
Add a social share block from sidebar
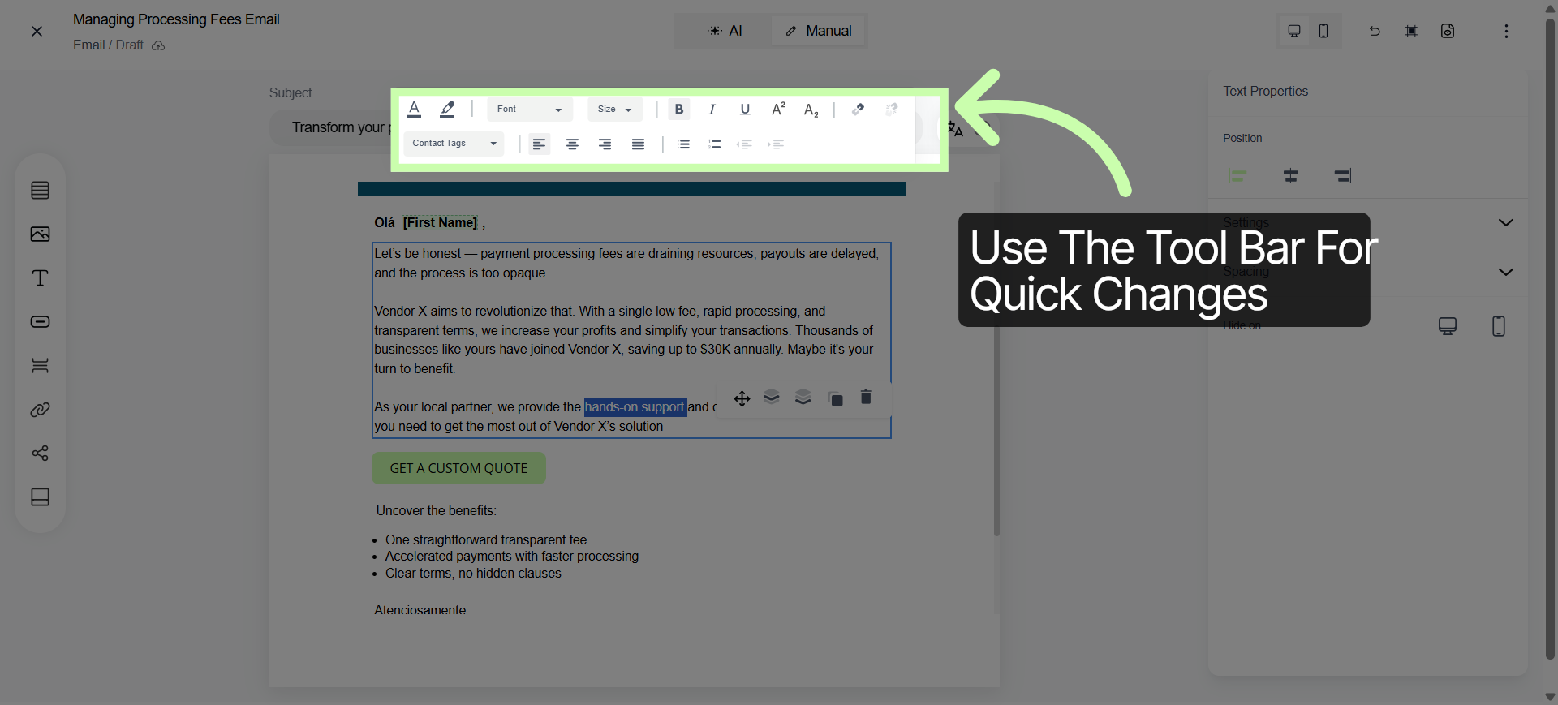pos(40,453)
